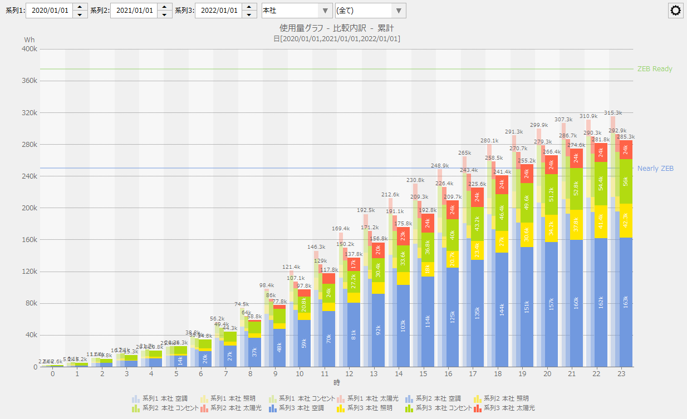Image resolution: width=687 pixels, height=419 pixels.
Task: Click 系列1 本社 空調 legend icon
Action: [135, 399]
